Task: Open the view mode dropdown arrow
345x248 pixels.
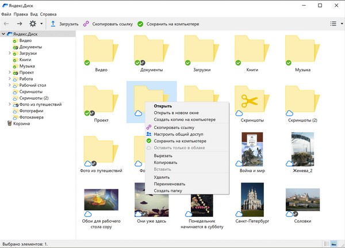Action: pyautogui.click(x=342, y=24)
